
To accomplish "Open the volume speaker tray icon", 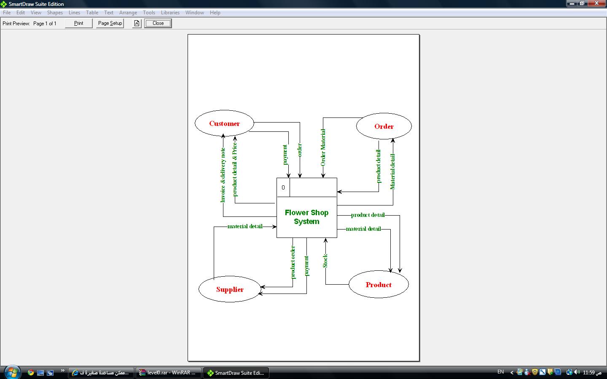I will click(576, 372).
